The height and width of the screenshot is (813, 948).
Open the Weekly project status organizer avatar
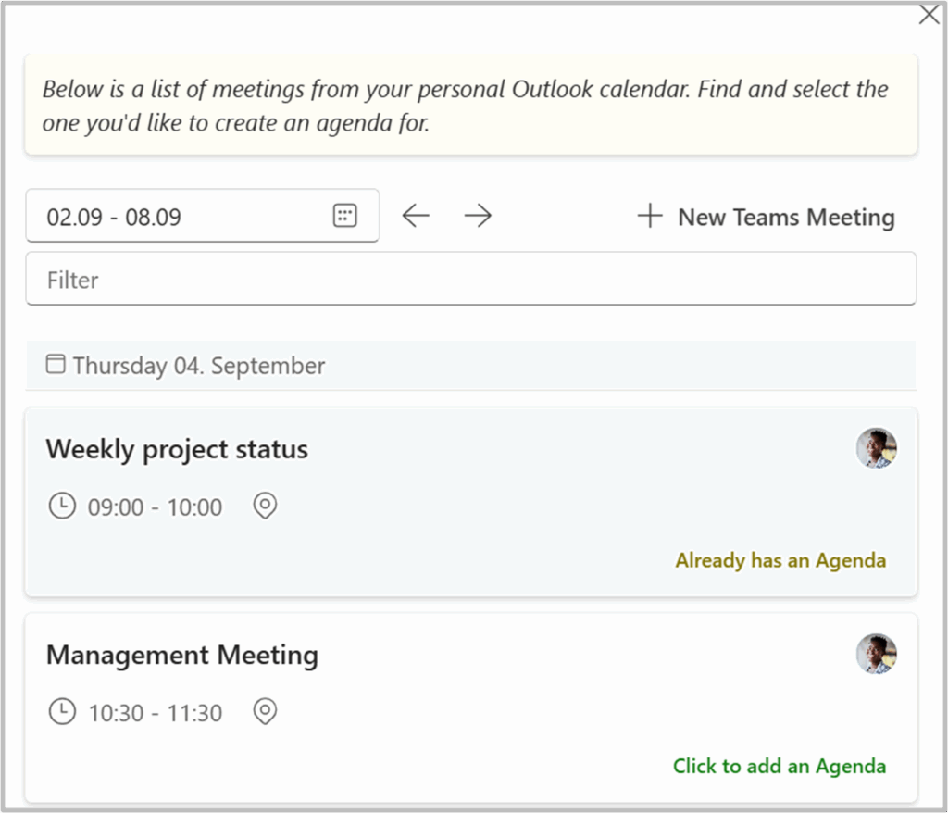point(874,448)
